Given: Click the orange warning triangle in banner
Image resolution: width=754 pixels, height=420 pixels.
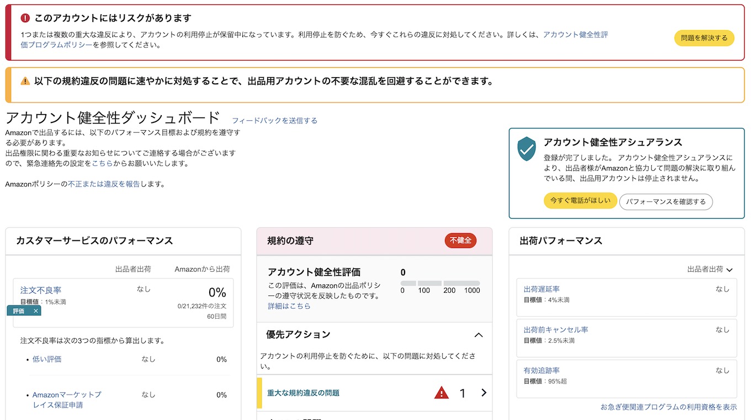Looking at the screenshot, I should click(25, 81).
